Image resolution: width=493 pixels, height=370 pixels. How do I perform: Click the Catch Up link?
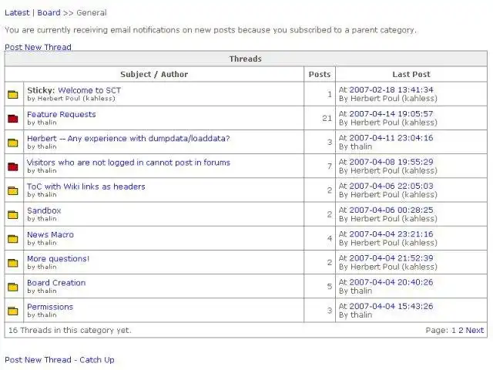coord(97,360)
